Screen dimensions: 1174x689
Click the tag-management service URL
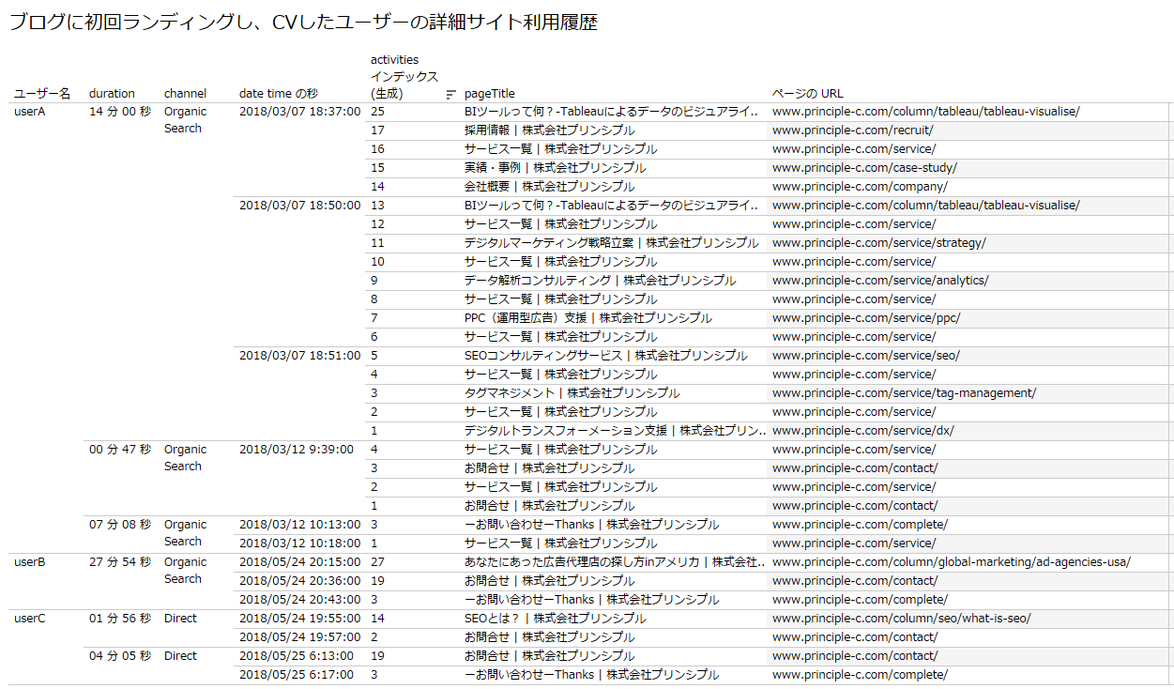point(904,393)
